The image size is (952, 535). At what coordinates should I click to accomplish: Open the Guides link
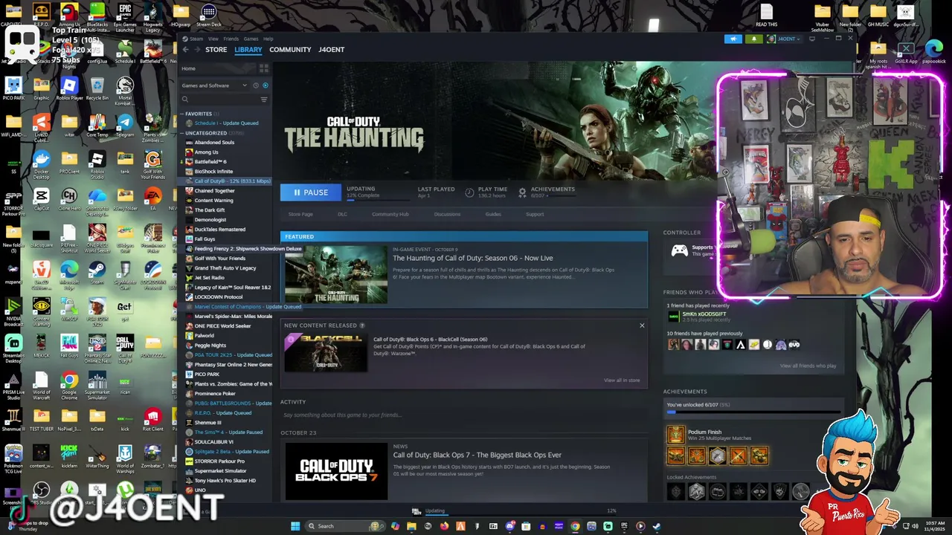pyautogui.click(x=493, y=214)
